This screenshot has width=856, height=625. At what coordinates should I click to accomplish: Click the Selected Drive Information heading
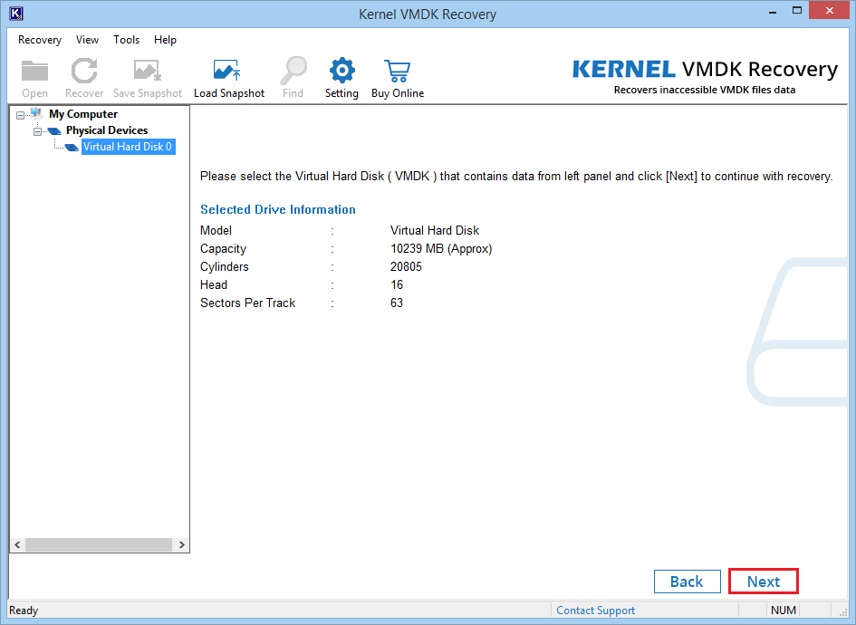(x=278, y=209)
